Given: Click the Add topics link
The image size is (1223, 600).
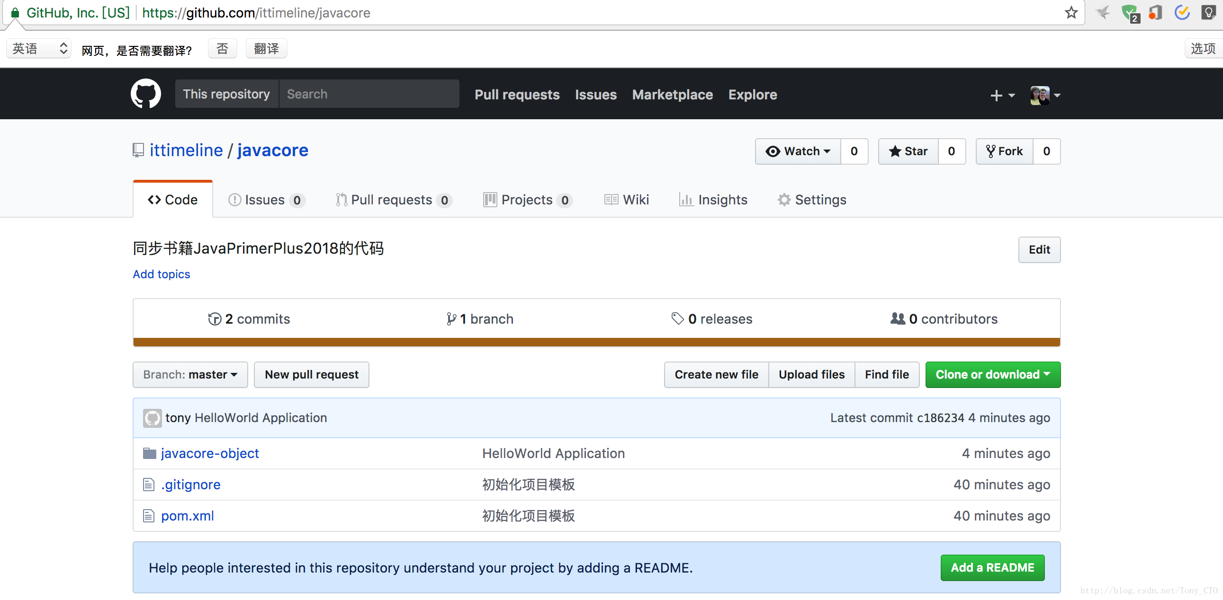Looking at the screenshot, I should 162,274.
